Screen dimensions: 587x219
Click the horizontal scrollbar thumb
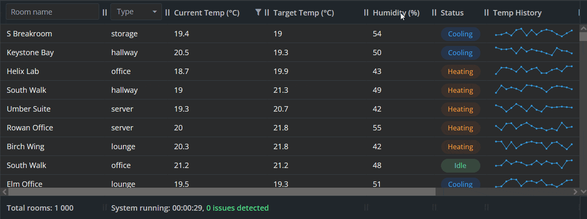coord(222,192)
